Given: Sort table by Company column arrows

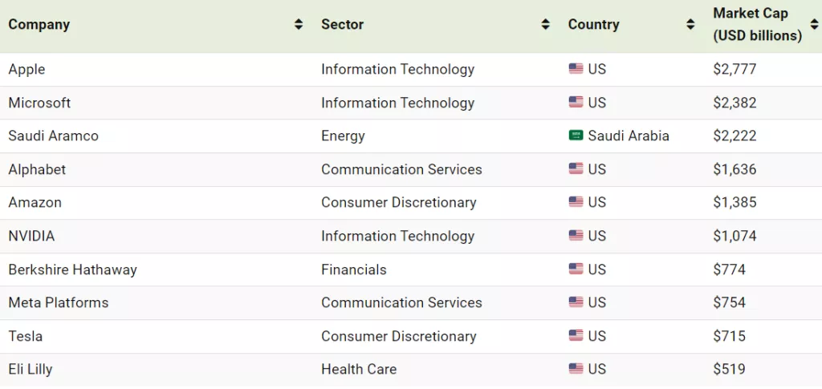Looking at the screenshot, I should [299, 25].
